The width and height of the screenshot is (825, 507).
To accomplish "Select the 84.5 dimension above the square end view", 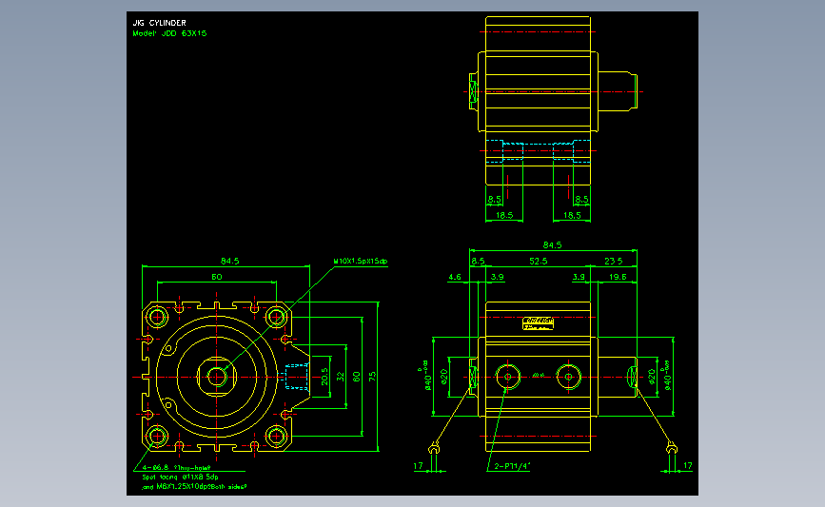I will tap(230, 261).
